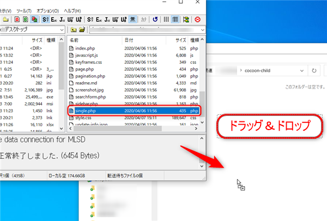Click the half-width kana conversion icon
The image size is (327, 221).
(144, 19)
